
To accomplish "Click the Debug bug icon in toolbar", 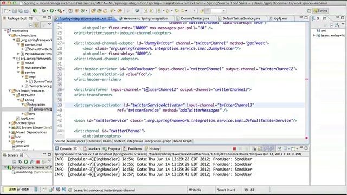I will tap(44, 11).
